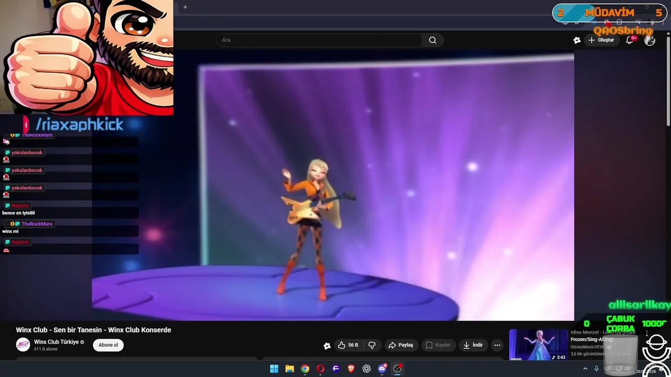Show hidden system tray icons chevron
This screenshot has width=671, height=377.
tap(586, 369)
